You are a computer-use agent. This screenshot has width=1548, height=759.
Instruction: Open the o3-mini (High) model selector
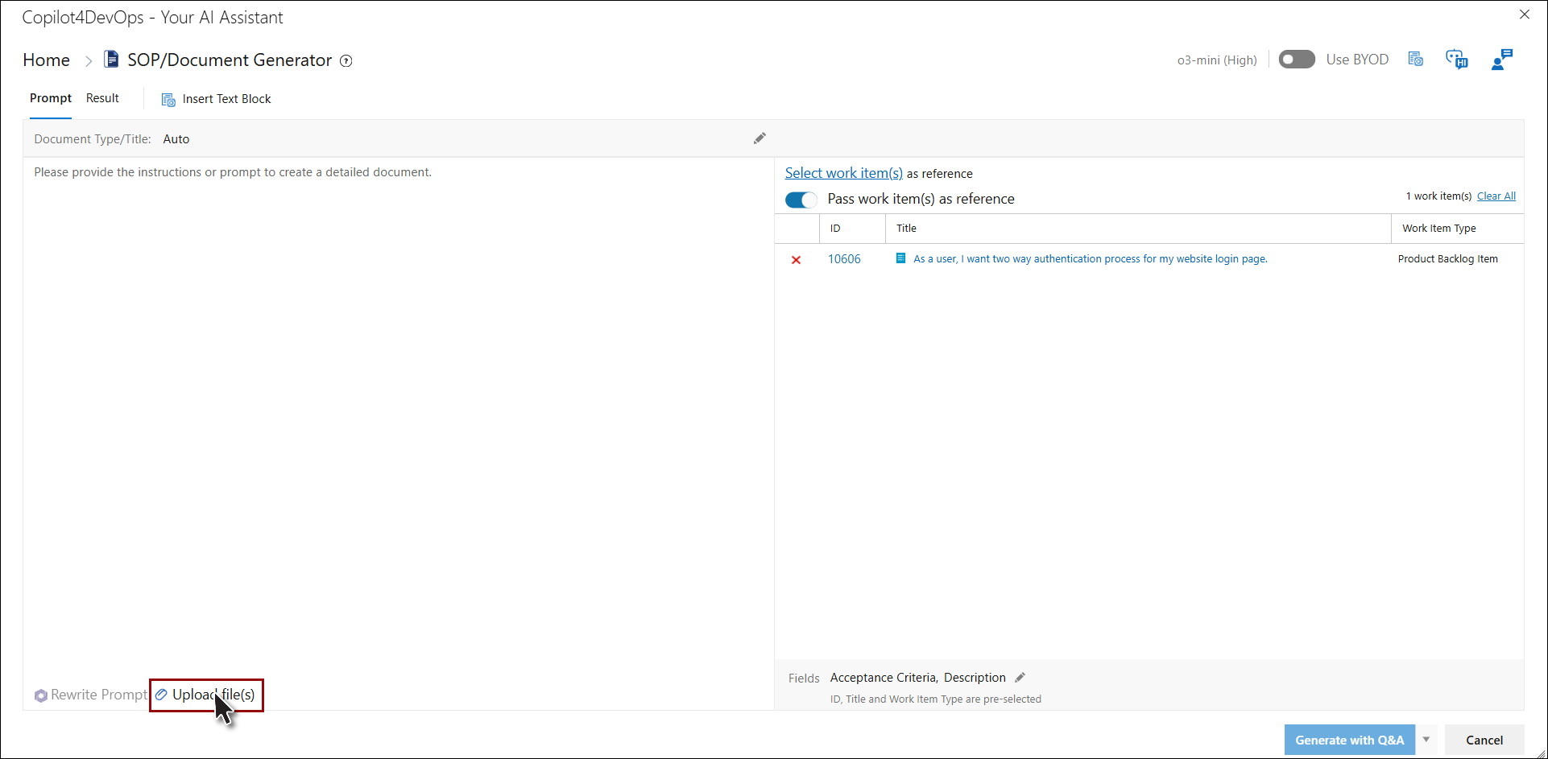coord(1216,60)
